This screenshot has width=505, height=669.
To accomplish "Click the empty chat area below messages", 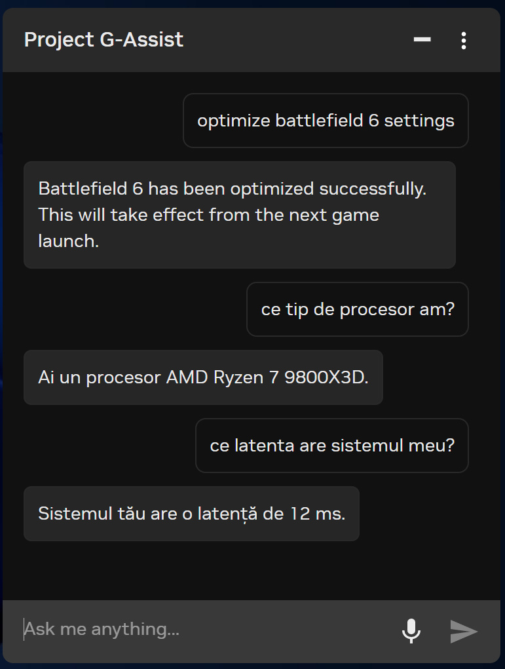I will [252, 570].
